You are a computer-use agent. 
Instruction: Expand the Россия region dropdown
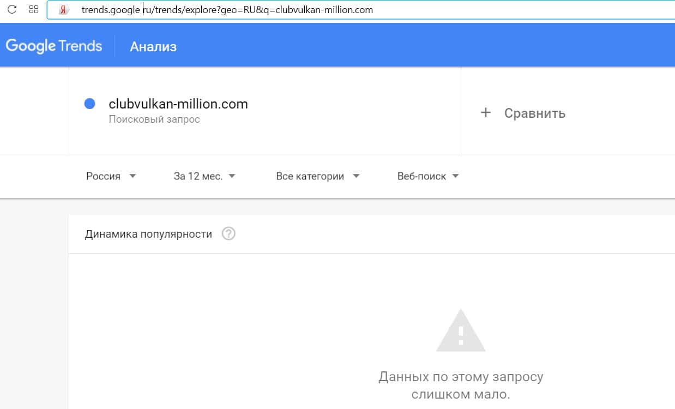coord(111,176)
